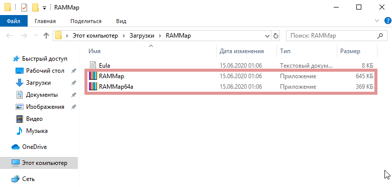Go back with the left arrow
392x187 pixels.
pyautogui.click(x=9, y=36)
